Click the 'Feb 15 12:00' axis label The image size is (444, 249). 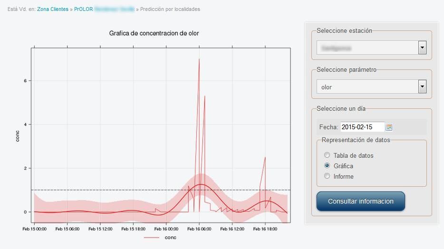pyautogui.click(x=100, y=229)
